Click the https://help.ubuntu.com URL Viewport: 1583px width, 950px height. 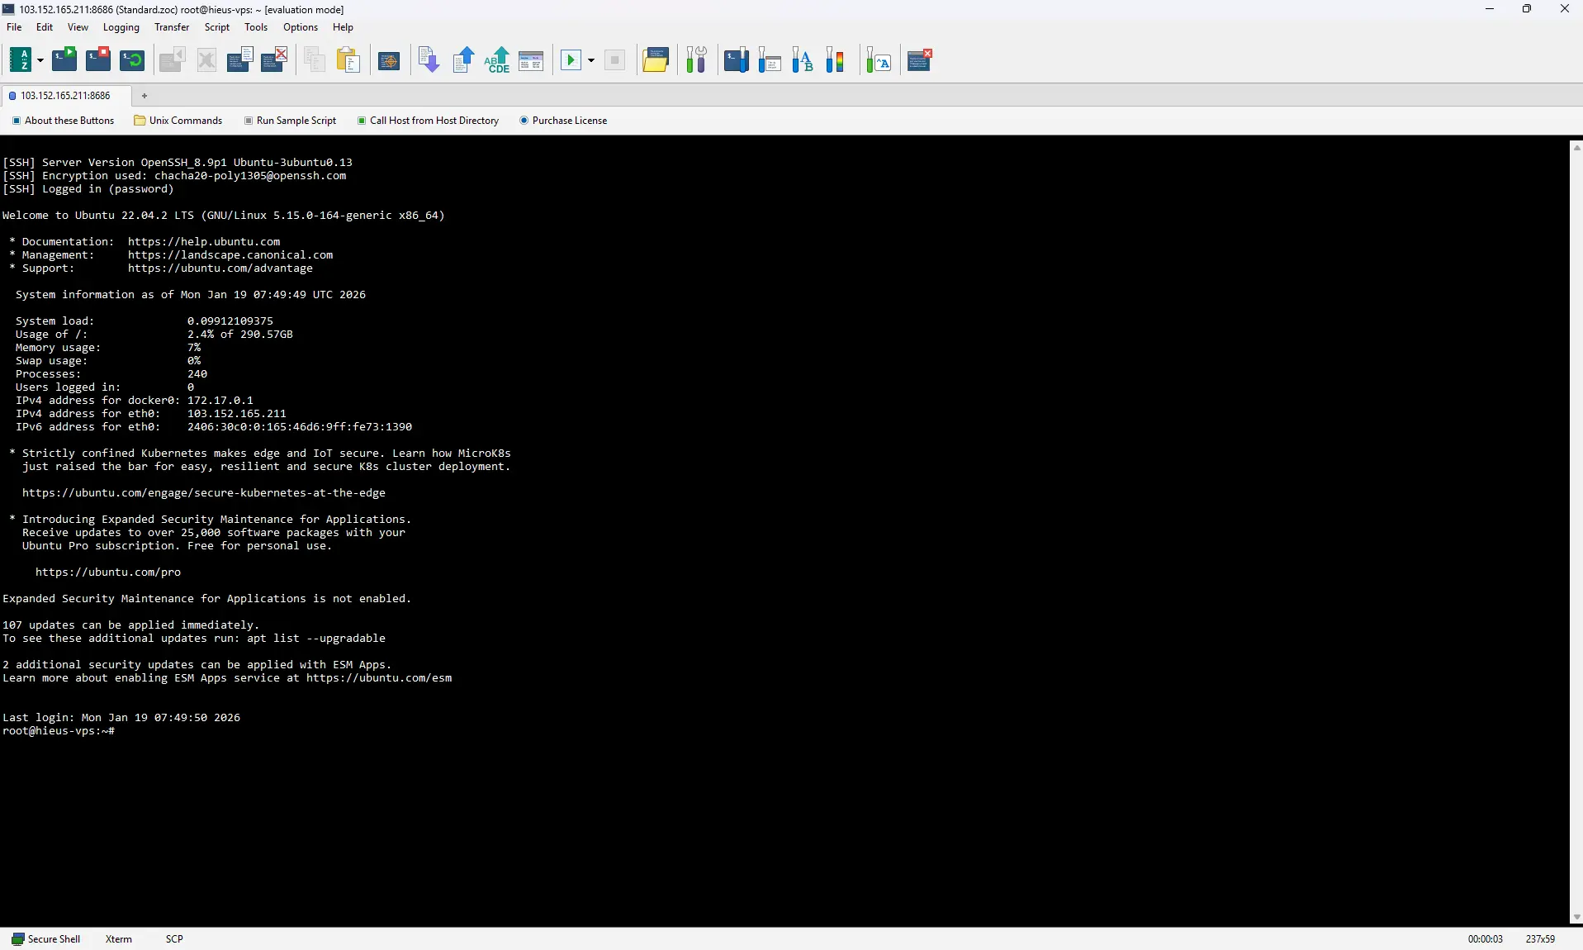(x=204, y=242)
